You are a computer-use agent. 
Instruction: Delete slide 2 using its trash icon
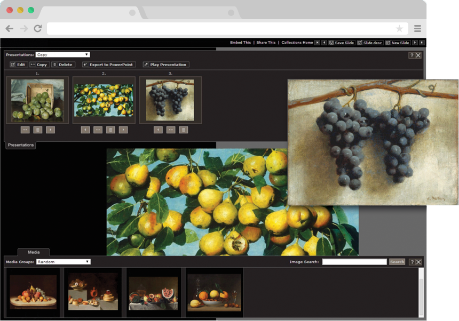(110, 130)
